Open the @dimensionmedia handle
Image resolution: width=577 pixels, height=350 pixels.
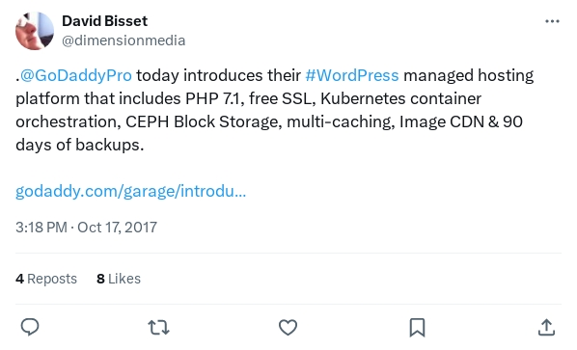[124, 40]
